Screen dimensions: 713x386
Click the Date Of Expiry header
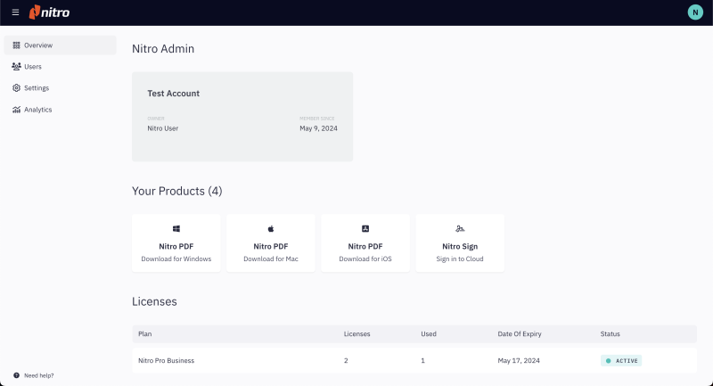click(520, 333)
